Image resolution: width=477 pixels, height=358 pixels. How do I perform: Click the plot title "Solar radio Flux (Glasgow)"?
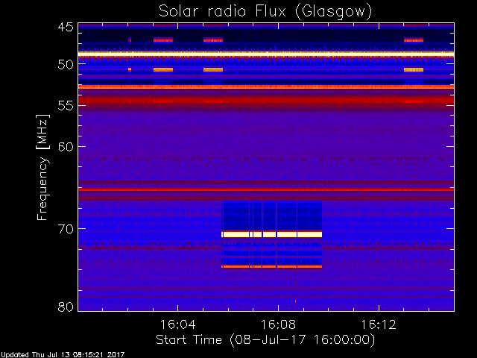[x=265, y=12]
